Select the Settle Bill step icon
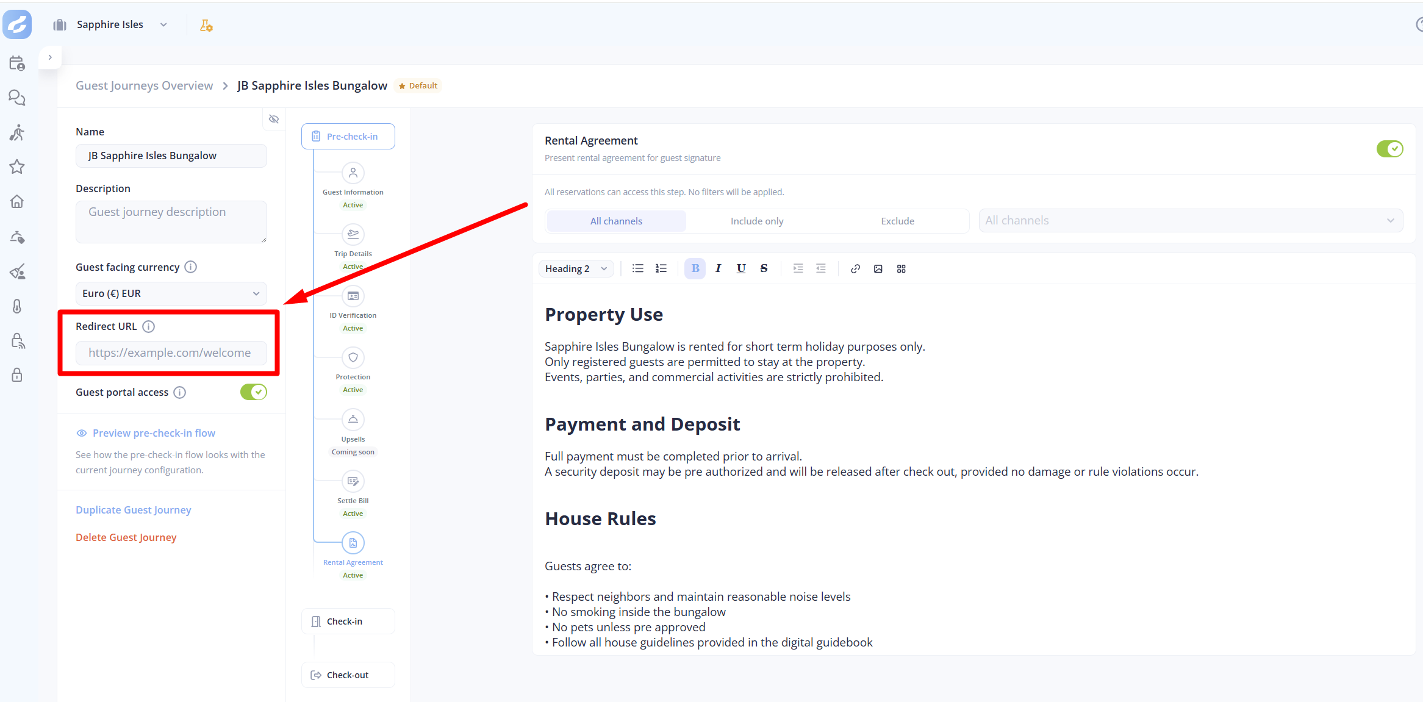This screenshot has width=1423, height=702. point(353,481)
